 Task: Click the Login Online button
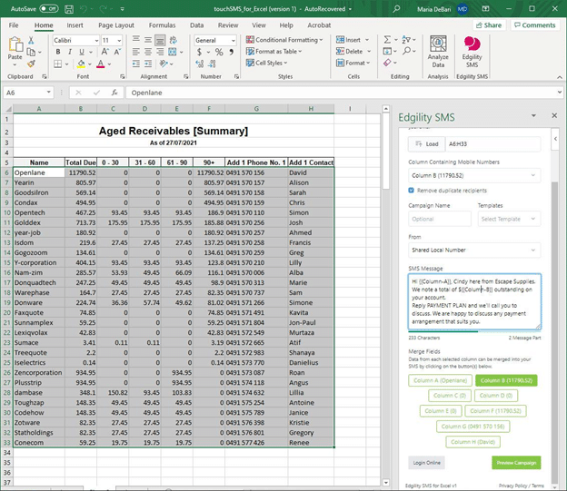426,462
